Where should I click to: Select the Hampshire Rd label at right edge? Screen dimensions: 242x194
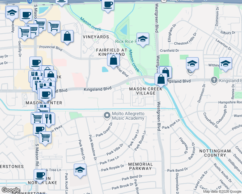230,102
